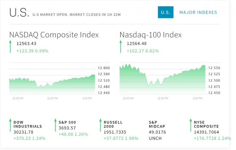Click the Nasdaq-100 +102.27 0.82% change
The image size is (236, 150).
(x=143, y=51)
